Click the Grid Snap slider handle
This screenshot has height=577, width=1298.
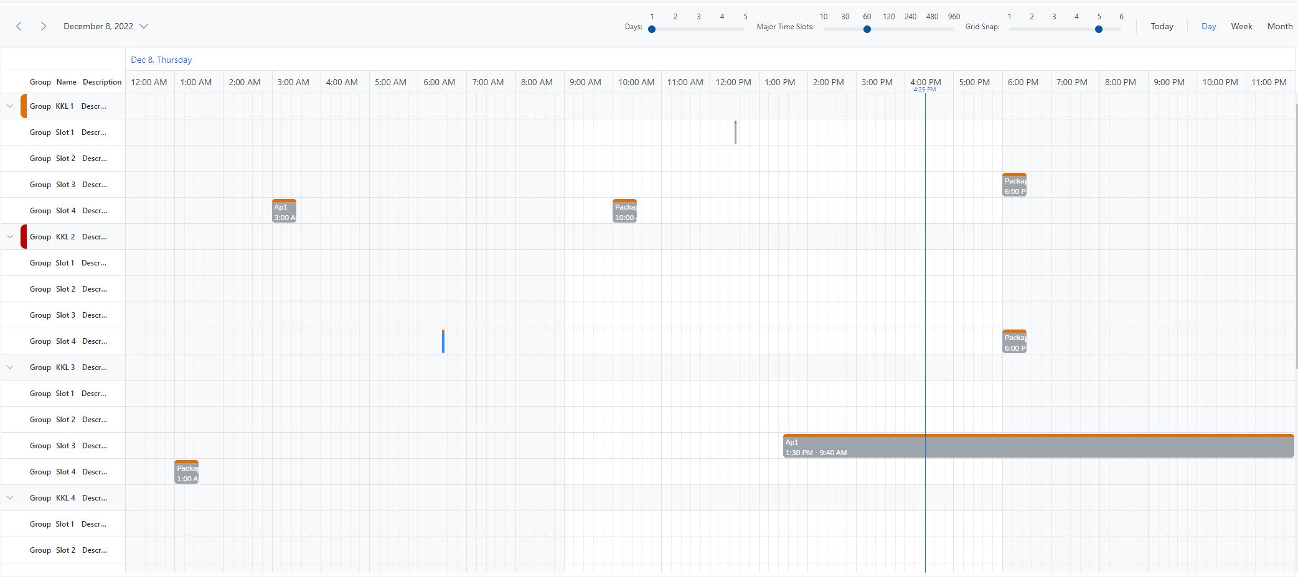pyautogui.click(x=1099, y=29)
